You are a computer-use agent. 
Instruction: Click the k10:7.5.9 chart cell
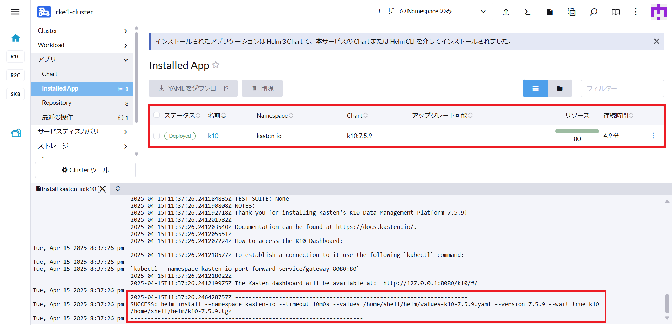point(359,136)
